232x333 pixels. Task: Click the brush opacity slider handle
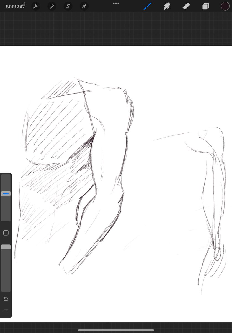point(6,247)
